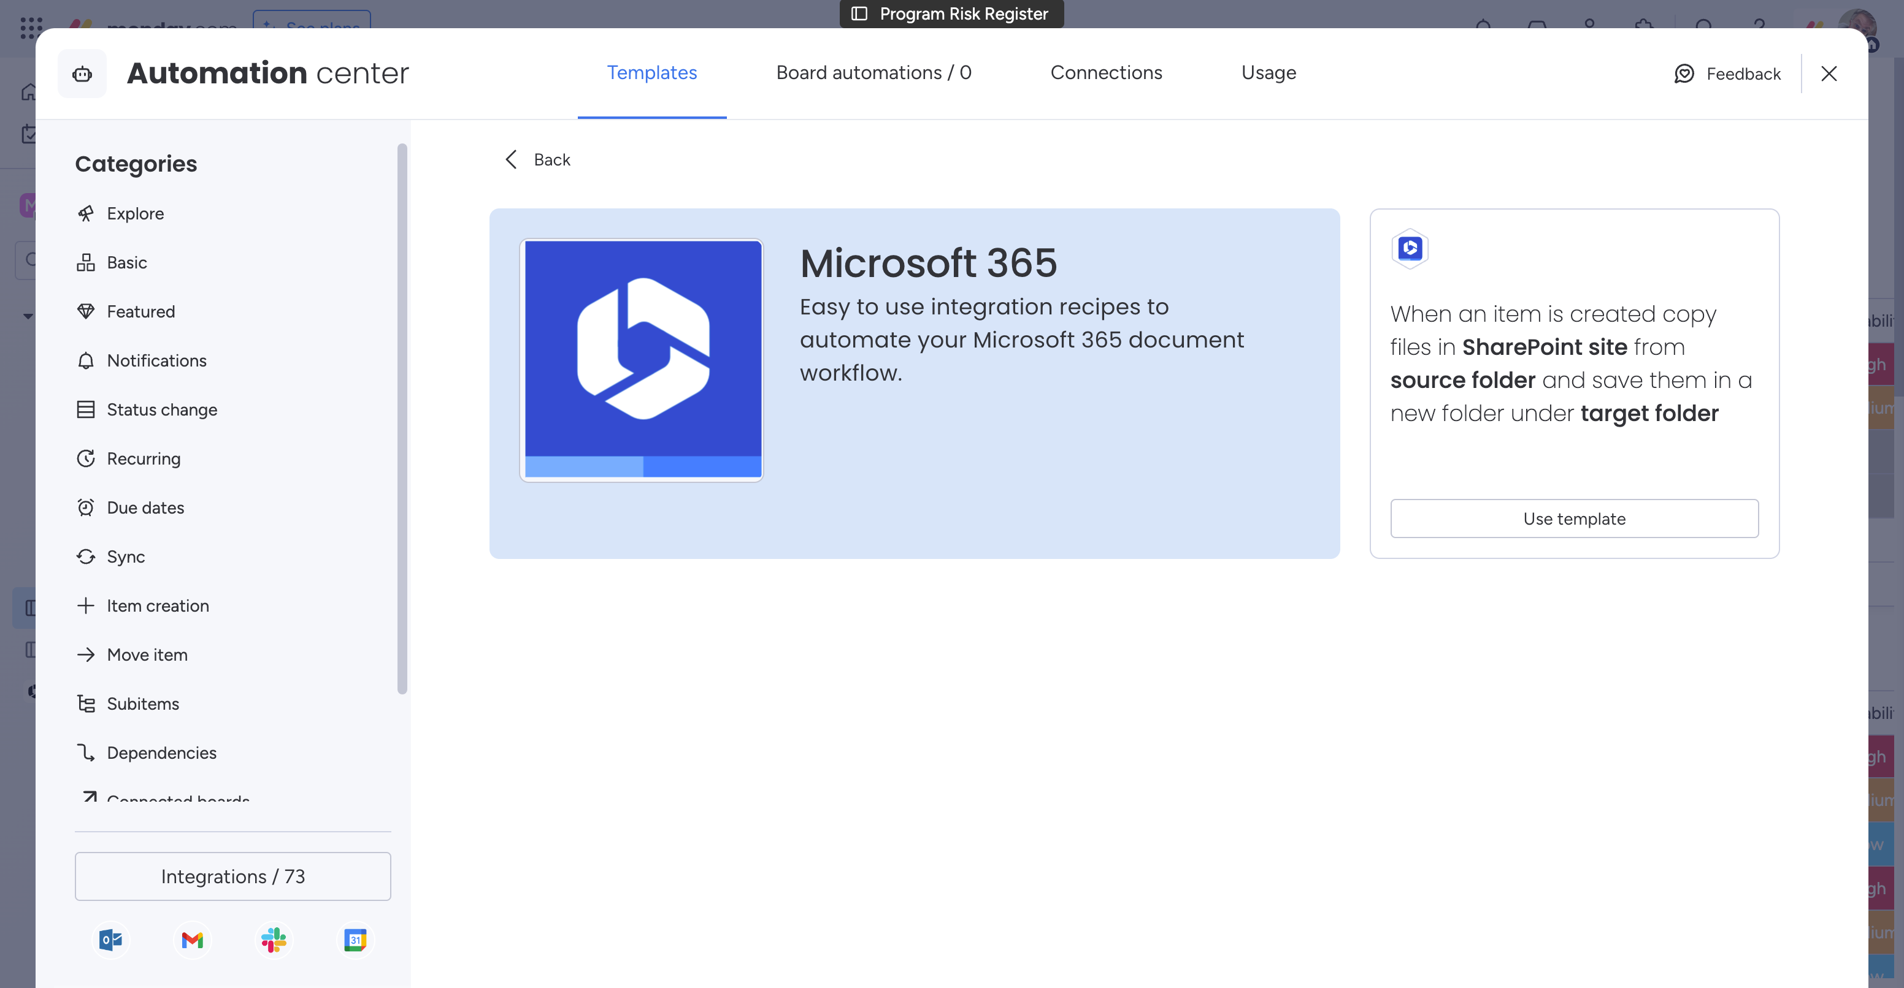
Task: Click the Move item arrow icon
Action: click(86, 655)
